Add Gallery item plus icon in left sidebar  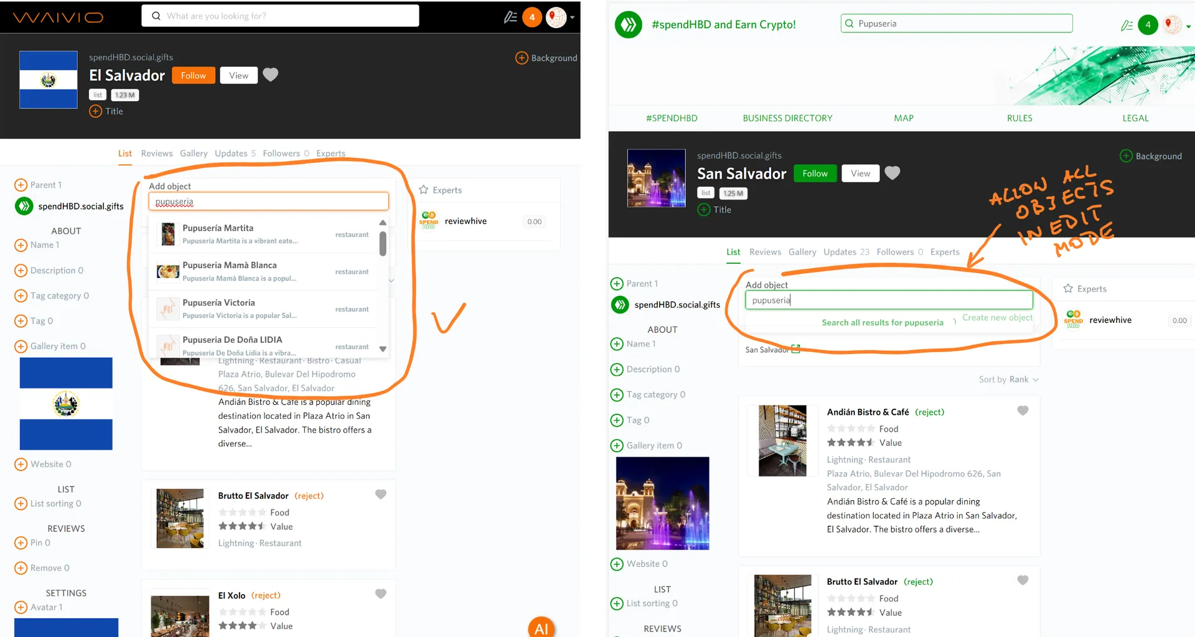tap(21, 346)
